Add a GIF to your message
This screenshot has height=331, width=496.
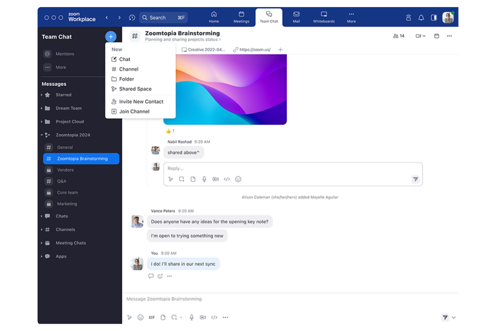(x=151, y=317)
